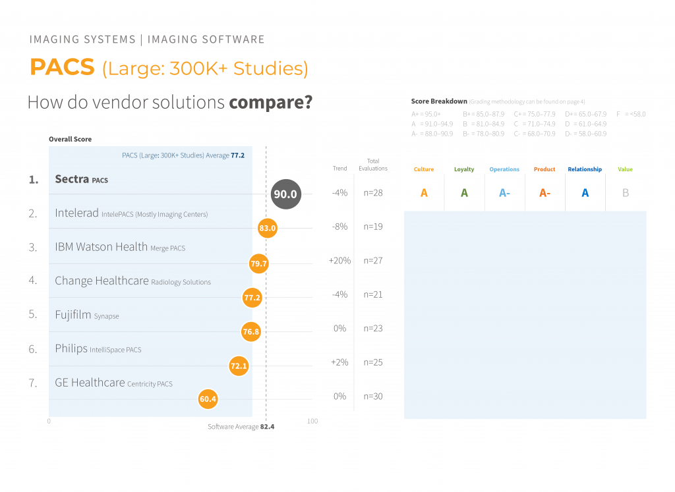Select Change Healthcare's -4% trend value

339,294
